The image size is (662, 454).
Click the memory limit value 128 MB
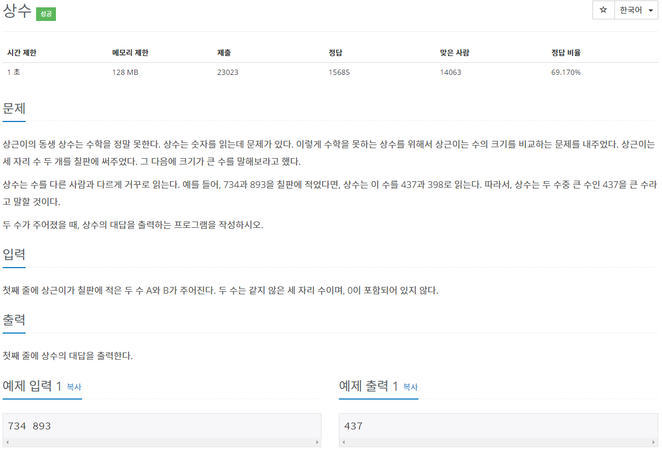point(125,72)
